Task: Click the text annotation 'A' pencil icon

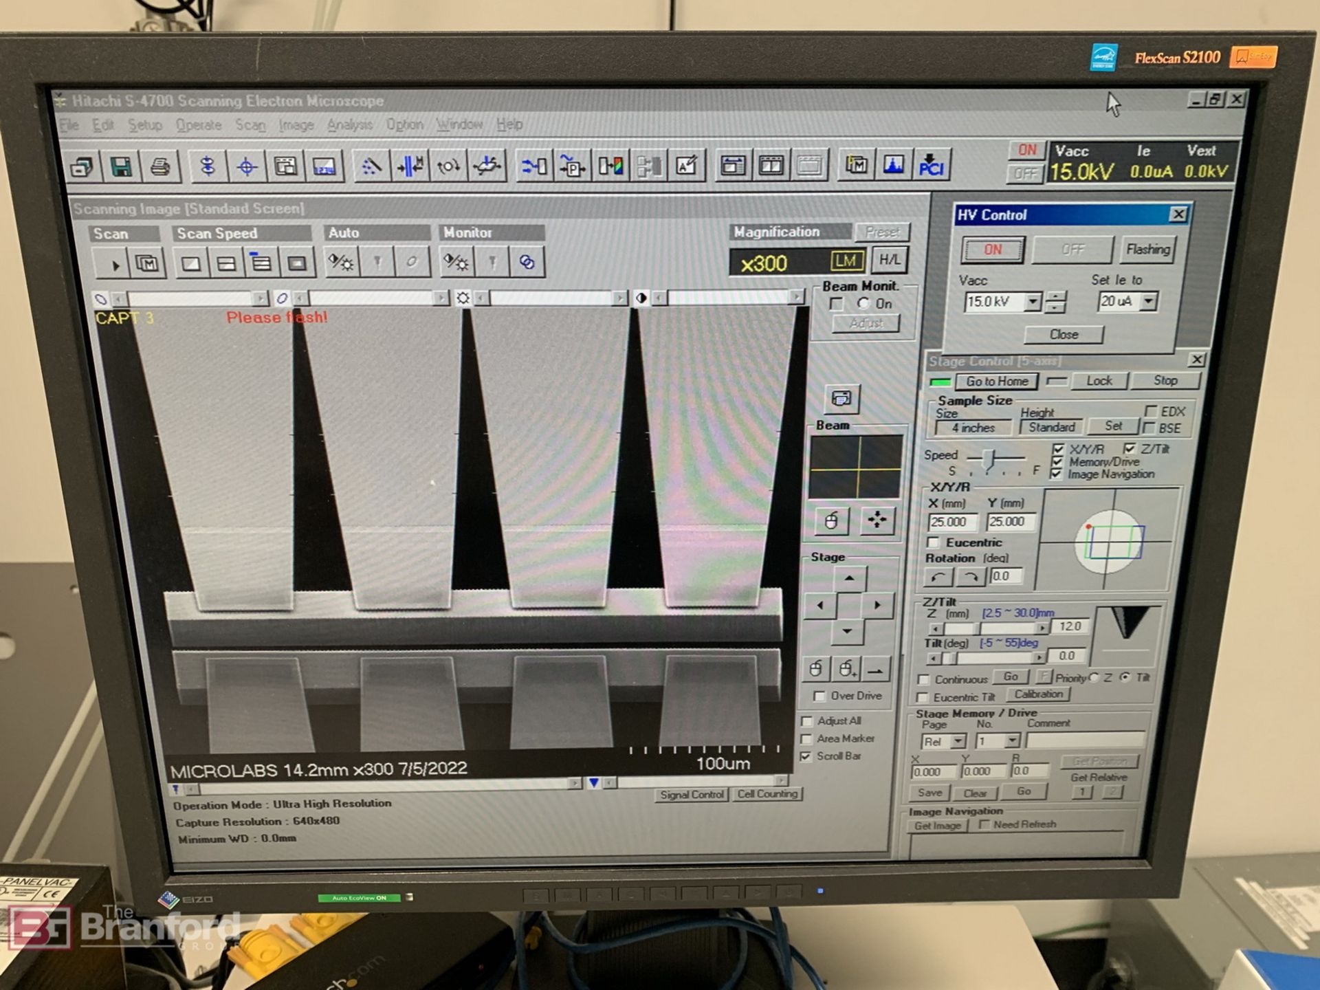Action: coord(686,166)
